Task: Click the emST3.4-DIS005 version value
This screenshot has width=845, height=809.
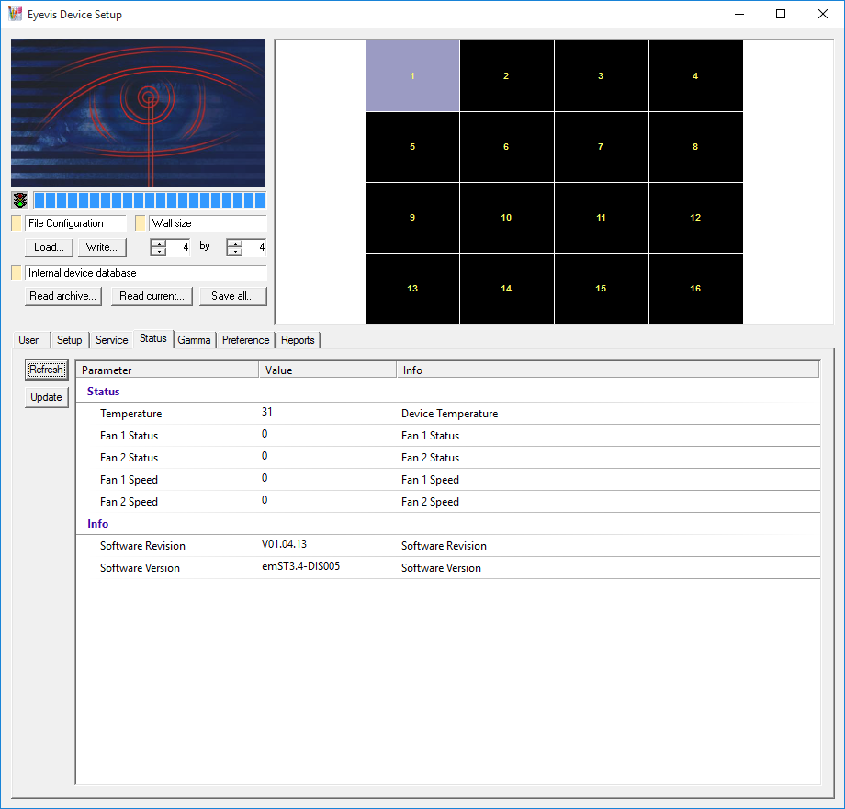Action: pos(300,566)
